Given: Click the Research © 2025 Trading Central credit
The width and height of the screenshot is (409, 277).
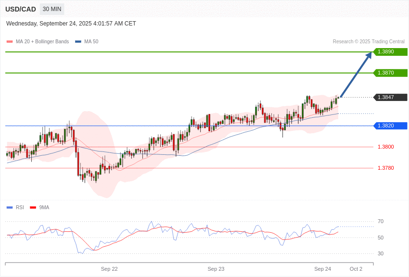Looking at the screenshot, I should 369,42.
